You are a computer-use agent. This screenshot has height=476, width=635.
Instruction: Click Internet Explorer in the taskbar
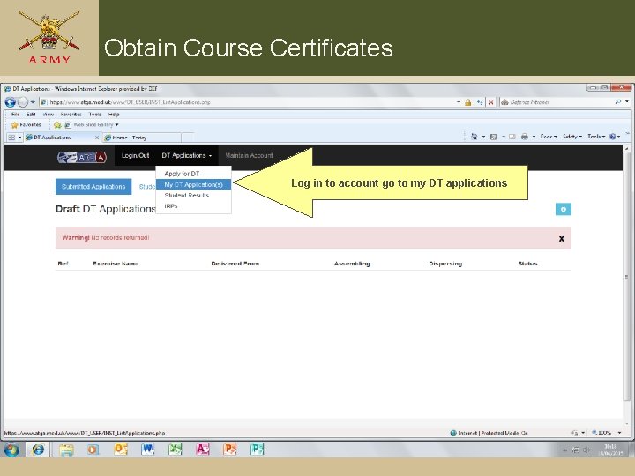pos(38,450)
